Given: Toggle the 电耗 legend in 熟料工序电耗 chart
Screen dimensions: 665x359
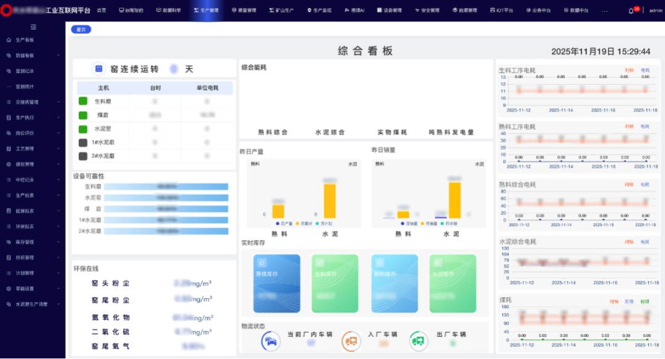Looking at the screenshot, I should click(x=645, y=126).
